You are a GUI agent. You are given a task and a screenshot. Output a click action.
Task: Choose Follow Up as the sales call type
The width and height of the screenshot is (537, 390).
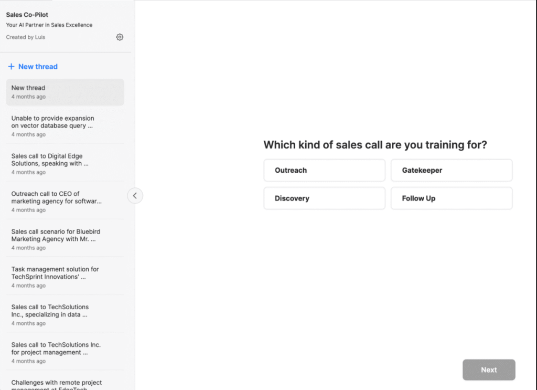click(452, 198)
